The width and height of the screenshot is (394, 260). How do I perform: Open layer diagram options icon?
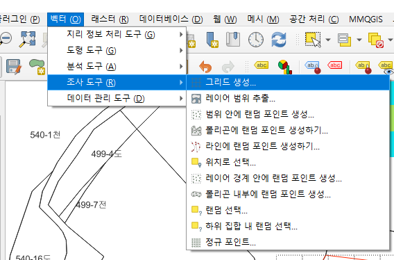click(285, 67)
